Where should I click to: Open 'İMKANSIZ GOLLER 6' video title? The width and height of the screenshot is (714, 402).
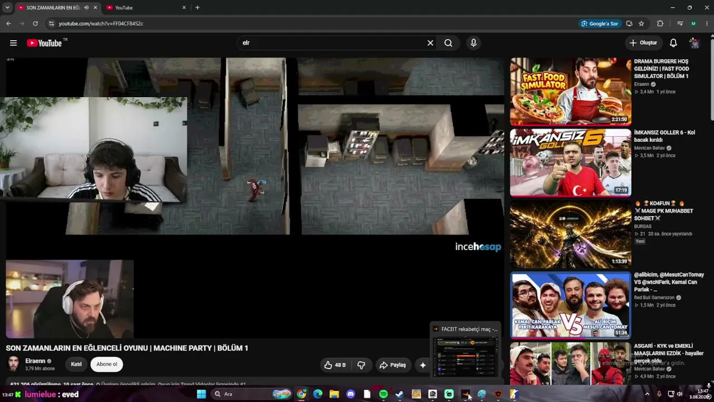pos(664,136)
